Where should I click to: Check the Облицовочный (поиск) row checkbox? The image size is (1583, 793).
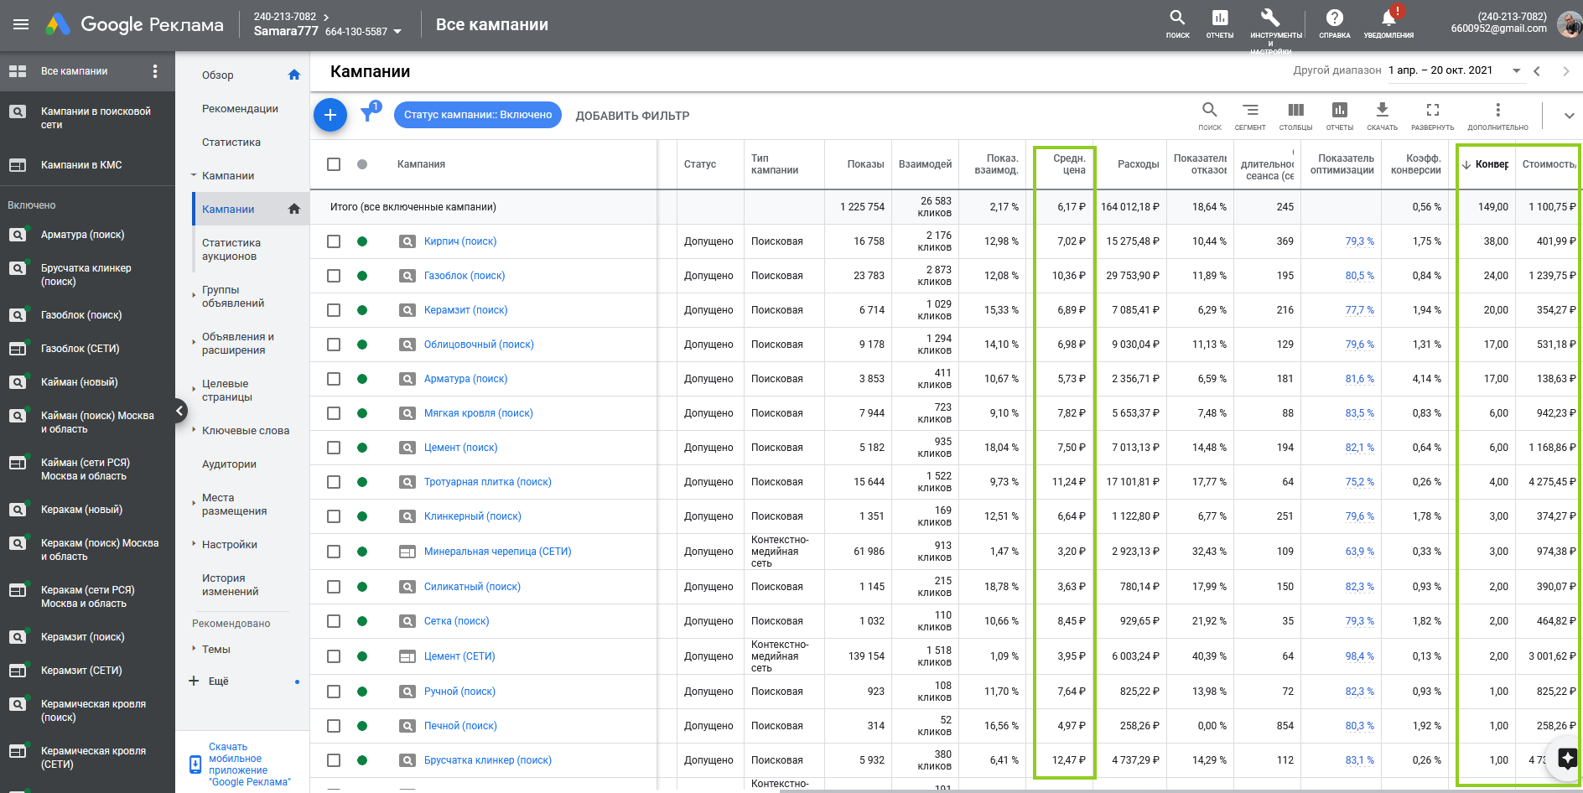pos(334,345)
